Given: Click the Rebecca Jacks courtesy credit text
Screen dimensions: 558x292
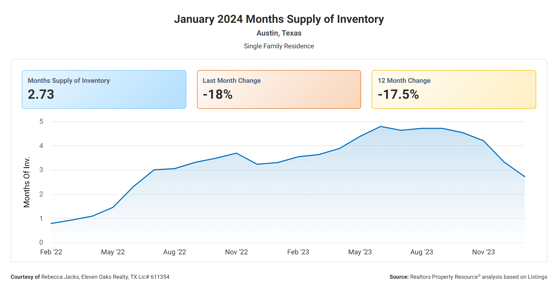Looking at the screenshot, I should (x=90, y=277).
